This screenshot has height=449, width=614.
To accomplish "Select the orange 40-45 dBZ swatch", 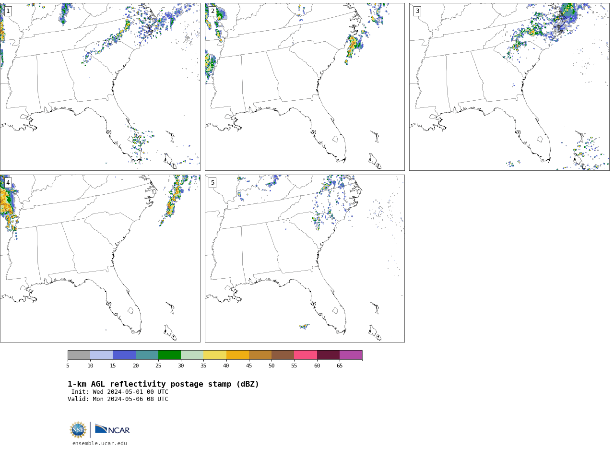I will 237,355.
